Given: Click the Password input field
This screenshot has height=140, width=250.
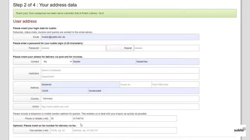Looking at the screenshot, I should point(73,48).
